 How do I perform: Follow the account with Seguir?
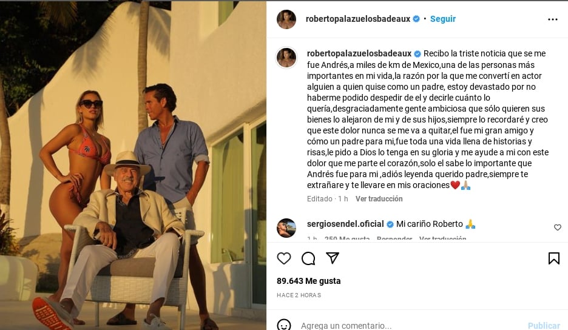pyautogui.click(x=443, y=19)
